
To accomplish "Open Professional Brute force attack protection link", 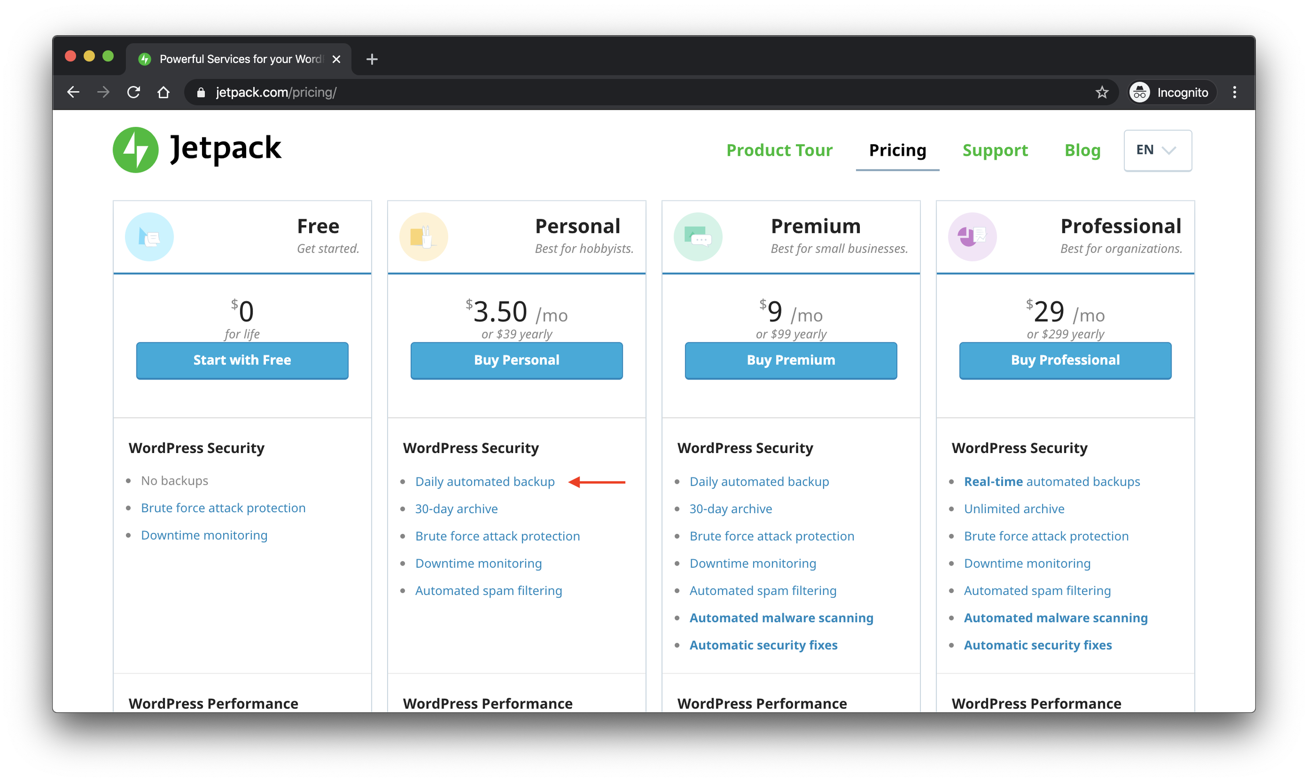I will (1046, 536).
